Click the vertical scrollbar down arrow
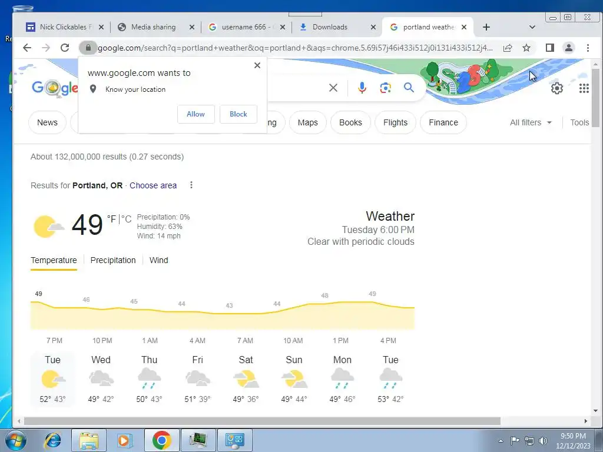 click(x=595, y=411)
